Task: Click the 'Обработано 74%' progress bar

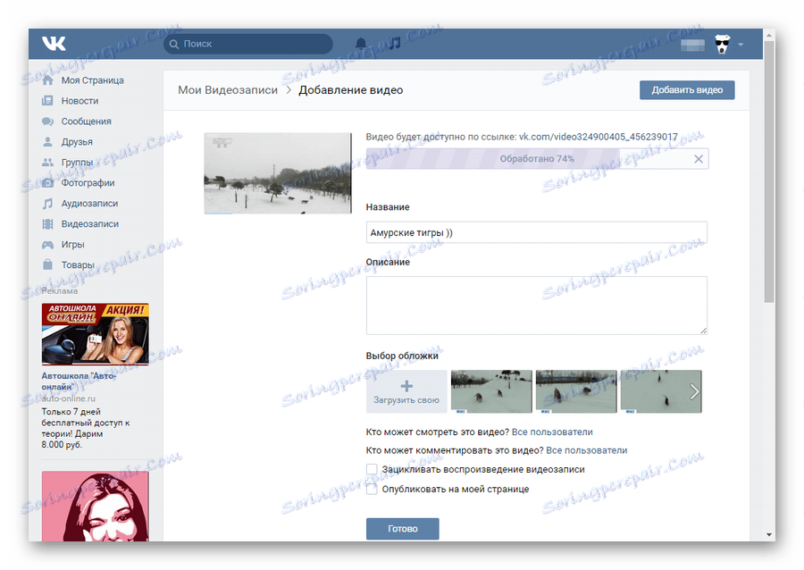Action: coord(537,158)
